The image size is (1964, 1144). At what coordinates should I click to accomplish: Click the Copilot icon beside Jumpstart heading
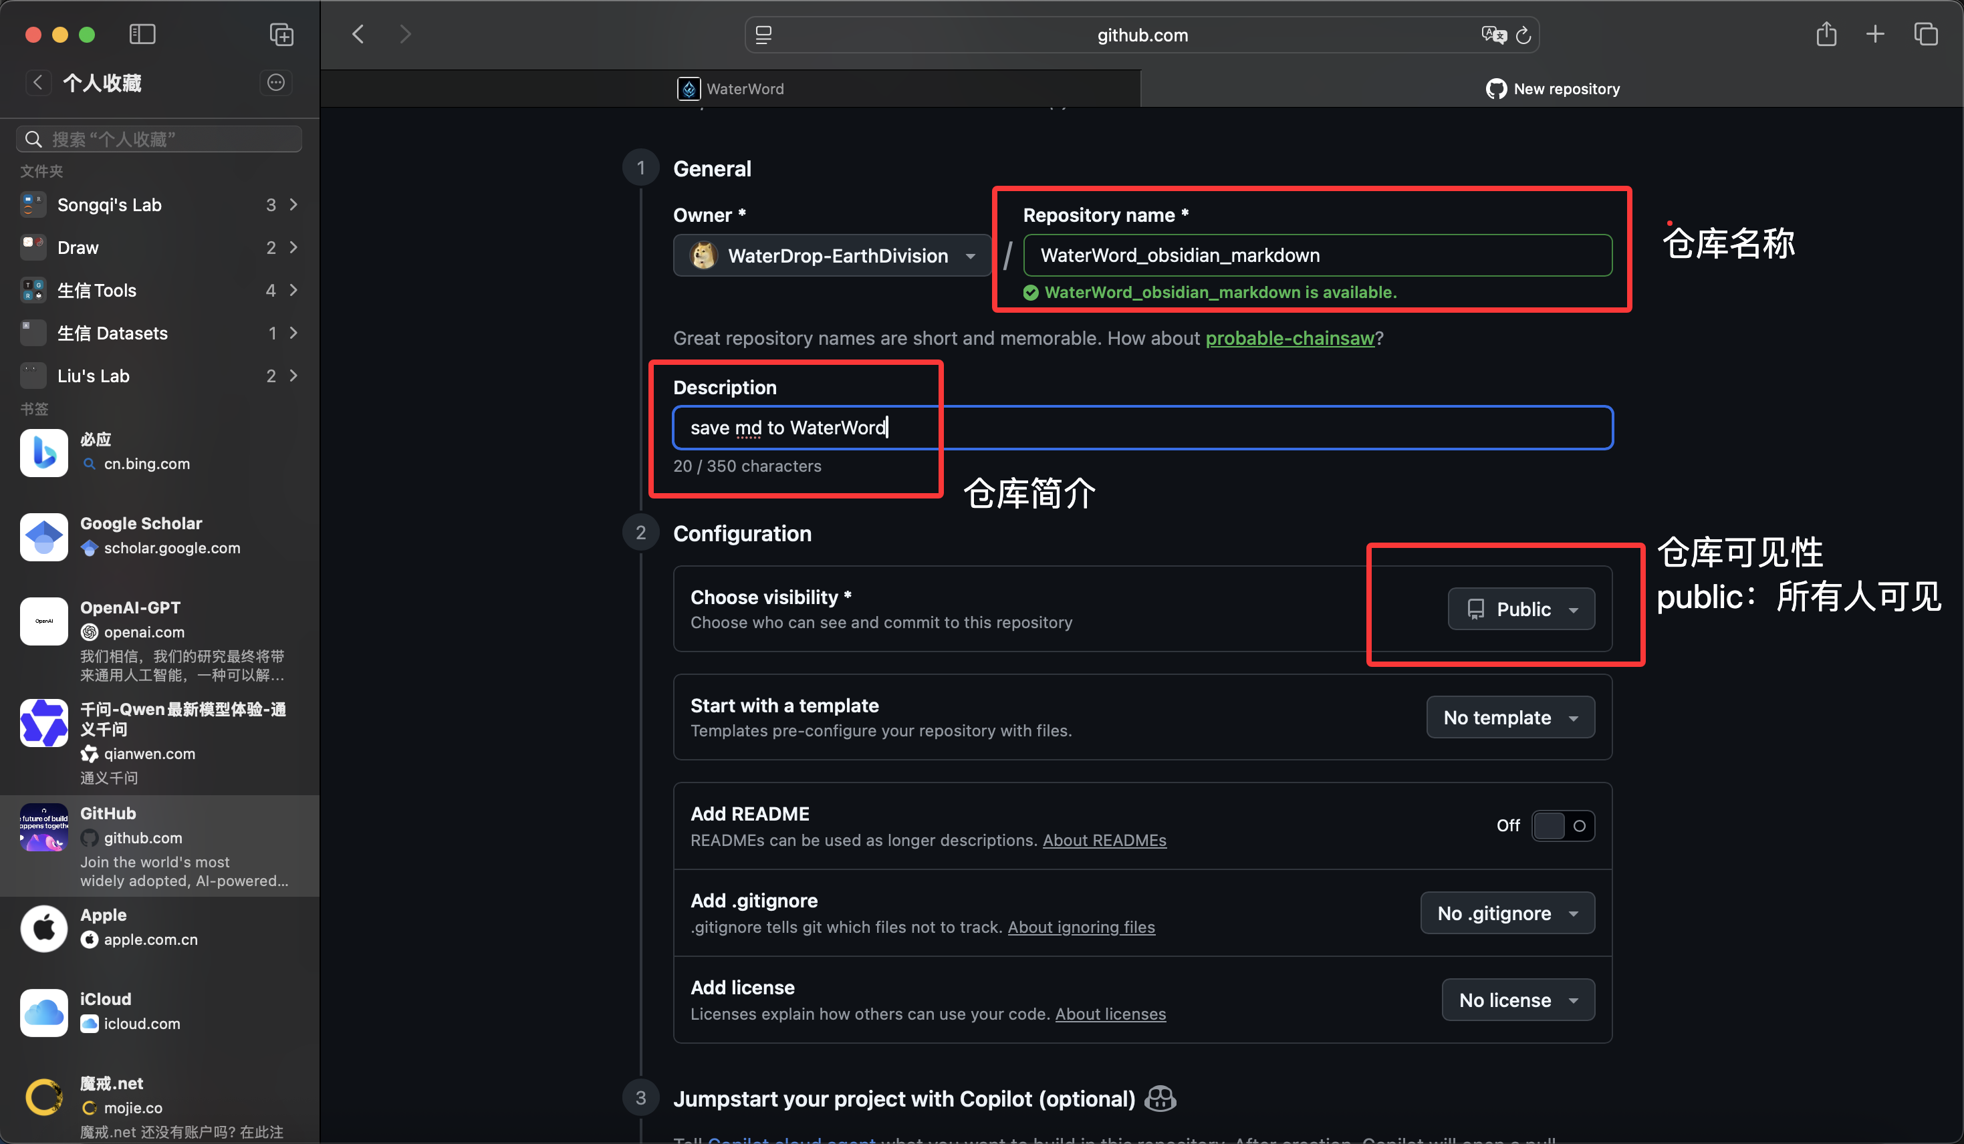(1160, 1099)
